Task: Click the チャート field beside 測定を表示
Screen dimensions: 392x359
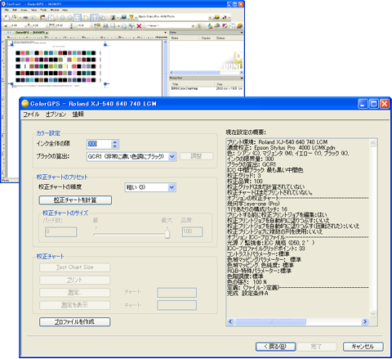Action: [x=177, y=305]
